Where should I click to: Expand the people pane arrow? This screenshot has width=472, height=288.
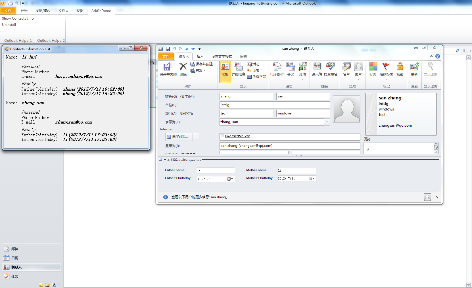click(437, 197)
